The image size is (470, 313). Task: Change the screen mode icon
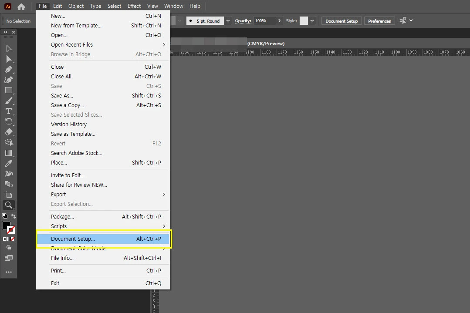tap(9, 258)
